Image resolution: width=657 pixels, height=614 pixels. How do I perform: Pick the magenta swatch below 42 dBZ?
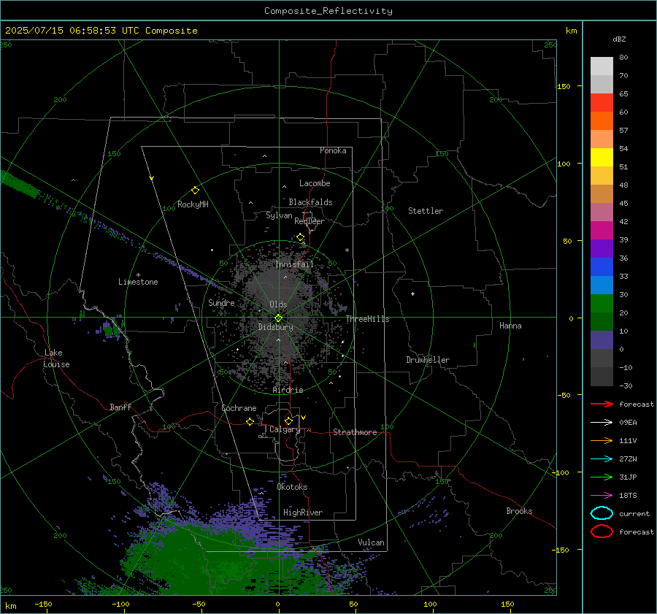[602, 231]
